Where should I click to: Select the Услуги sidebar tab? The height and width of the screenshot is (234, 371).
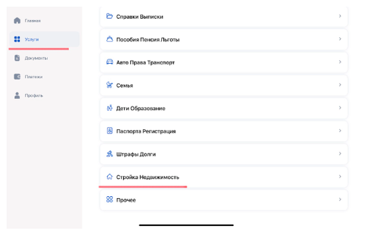coord(45,40)
